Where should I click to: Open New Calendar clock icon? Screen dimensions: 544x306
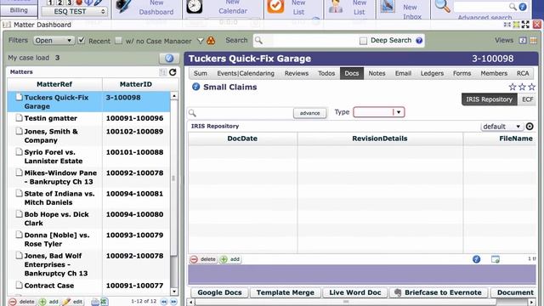click(195, 6)
